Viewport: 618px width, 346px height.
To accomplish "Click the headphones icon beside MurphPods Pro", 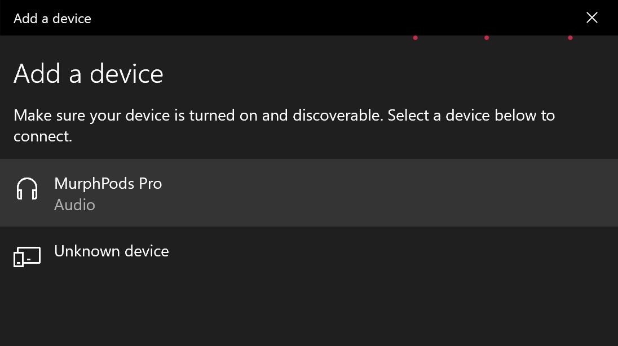I will [27, 189].
